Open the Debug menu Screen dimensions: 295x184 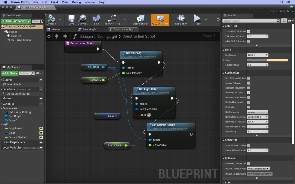click(x=76, y=2)
